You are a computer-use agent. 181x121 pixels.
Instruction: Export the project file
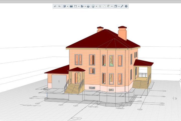point(82,6)
